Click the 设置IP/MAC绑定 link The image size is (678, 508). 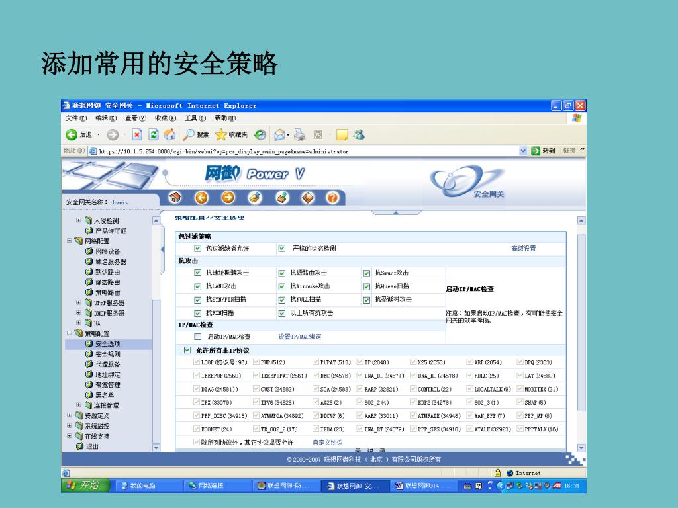[x=300, y=337]
